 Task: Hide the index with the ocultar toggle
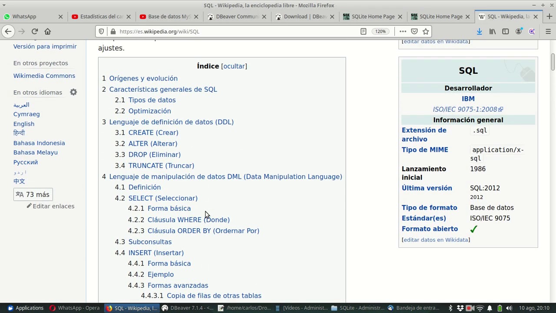(x=234, y=66)
